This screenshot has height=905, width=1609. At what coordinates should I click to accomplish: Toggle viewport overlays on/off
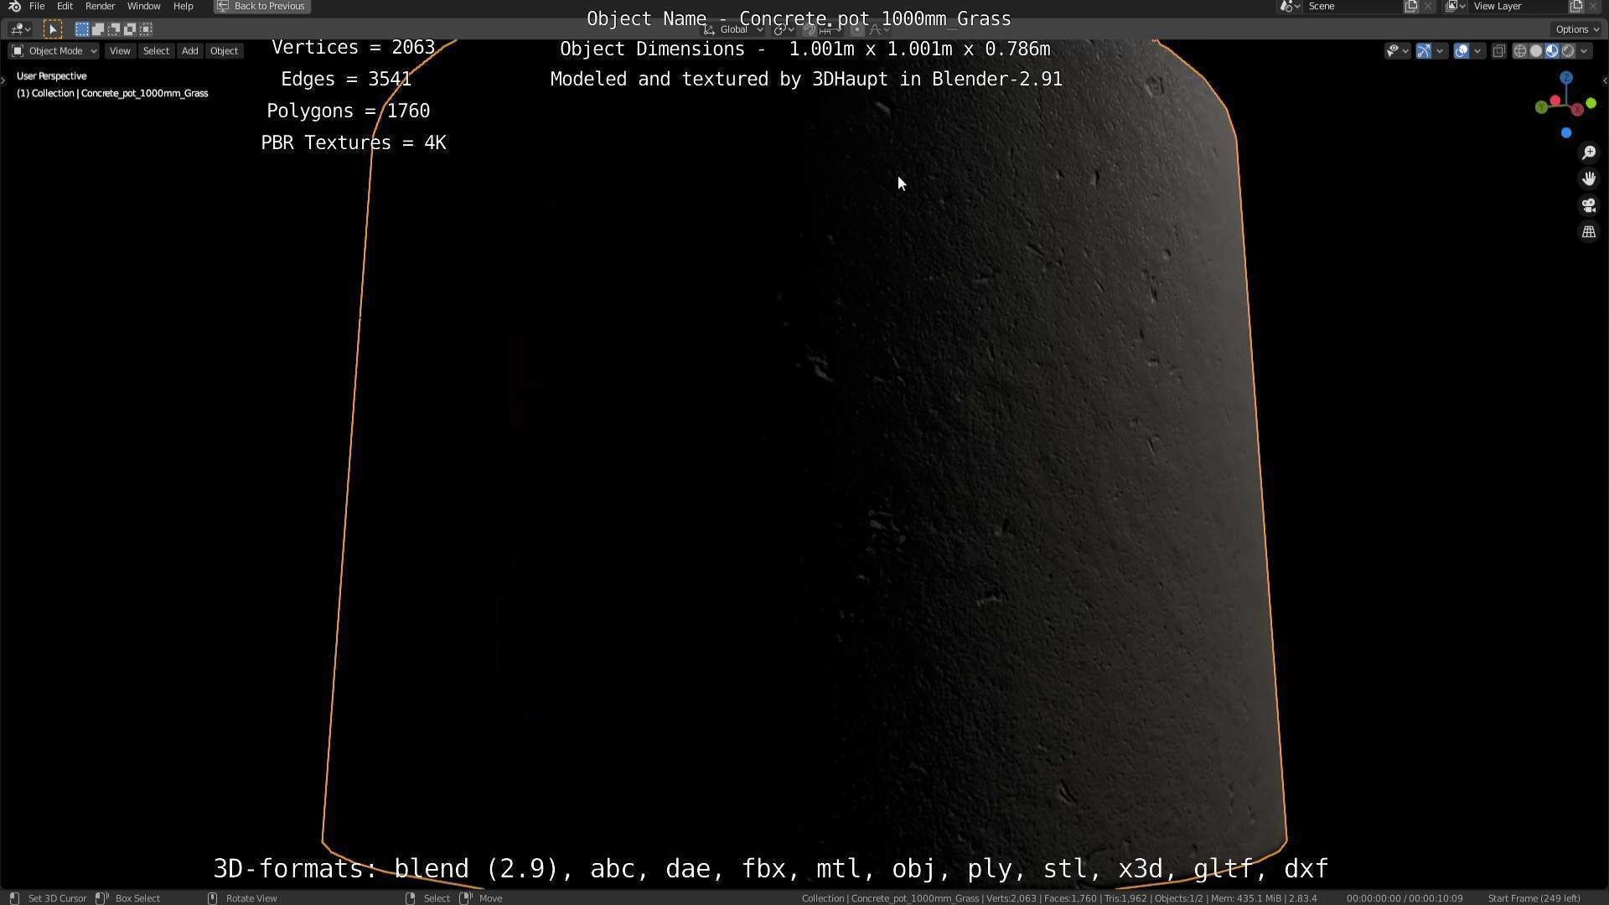coord(1462,51)
